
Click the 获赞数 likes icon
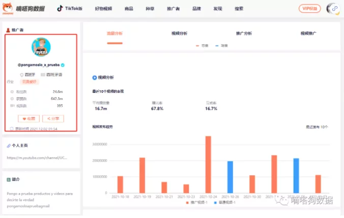click(12, 99)
